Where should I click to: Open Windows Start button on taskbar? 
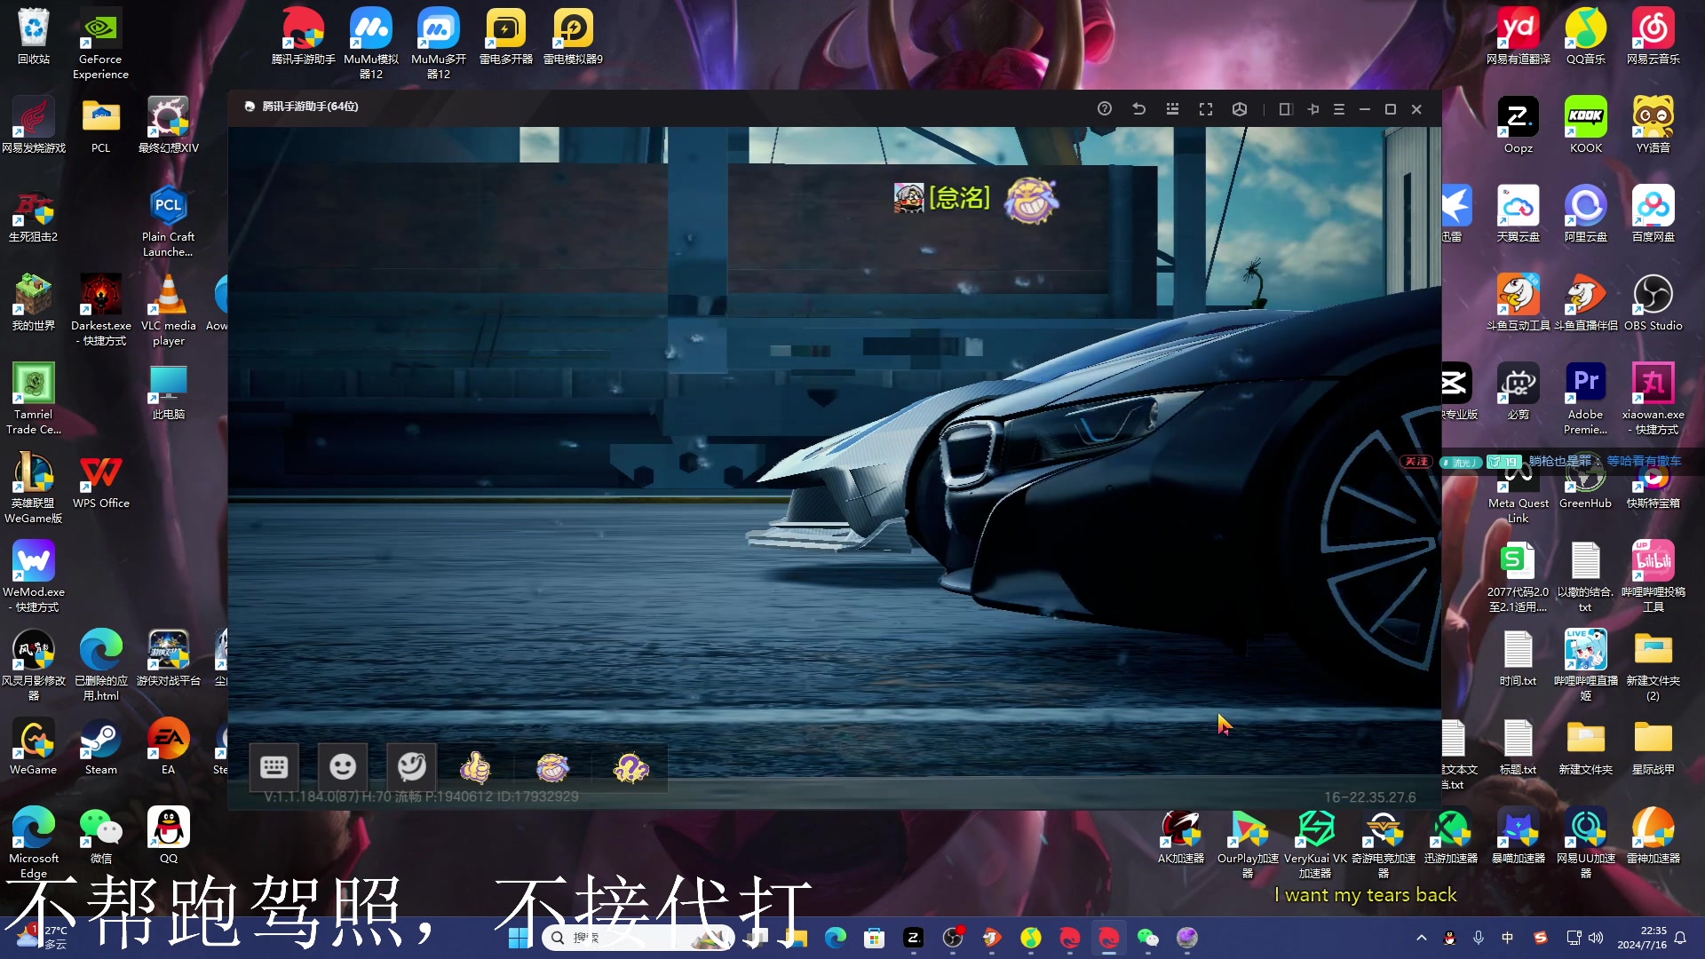tap(519, 938)
